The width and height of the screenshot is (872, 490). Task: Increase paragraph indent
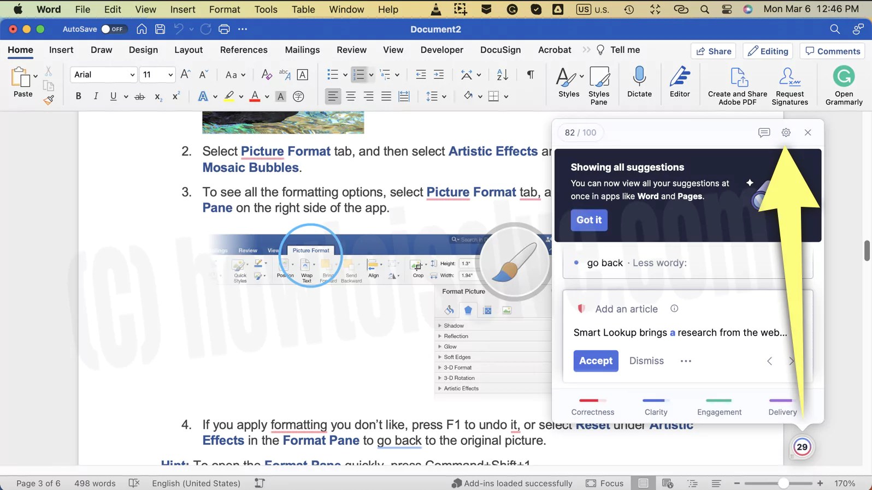point(438,74)
